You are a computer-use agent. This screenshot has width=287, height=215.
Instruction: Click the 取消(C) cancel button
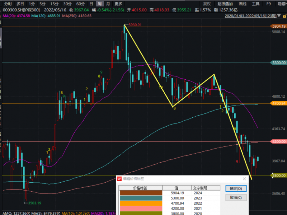(236, 197)
